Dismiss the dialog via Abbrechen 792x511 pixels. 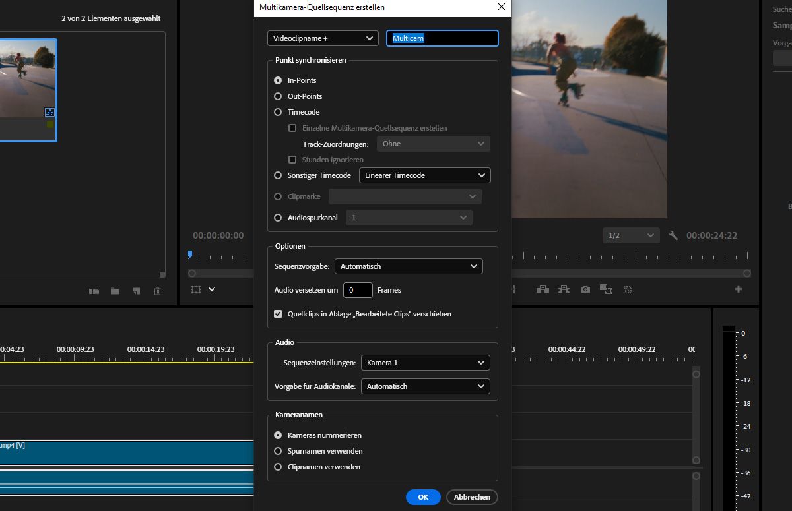click(x=472, y=497)
